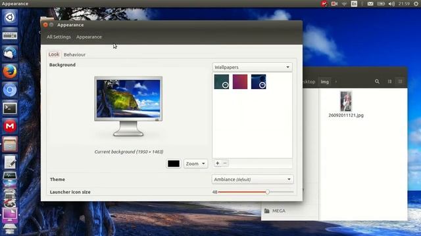The width and height of the screenshot is (421, 236).
Task: Click the red MEGA tray indicator
Action: (x=324, y=4)
